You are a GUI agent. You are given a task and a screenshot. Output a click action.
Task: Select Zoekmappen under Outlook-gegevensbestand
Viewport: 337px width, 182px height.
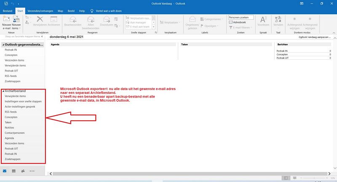click(13, 81)
